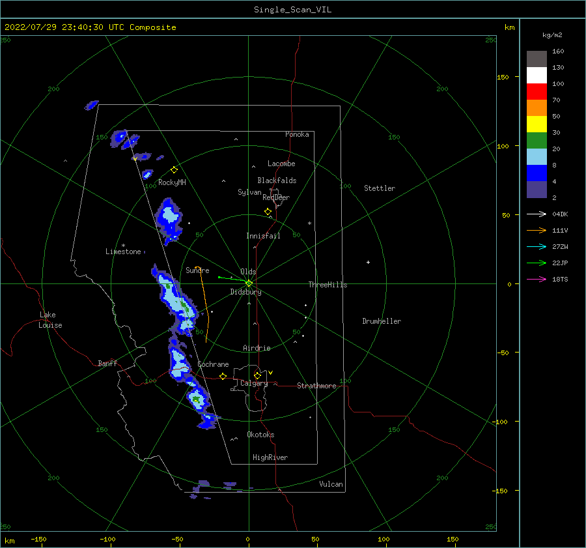The width and height of the screenshot is (586, 548).
Task: Click the Calgary city label
Action: (x=254, y=383)
